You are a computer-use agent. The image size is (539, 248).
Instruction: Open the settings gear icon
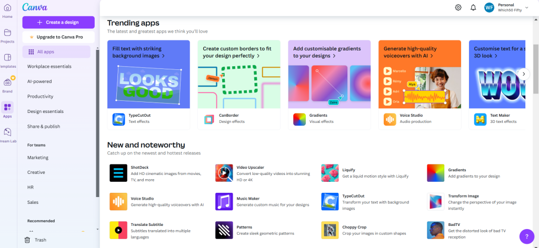click(458, 7)
